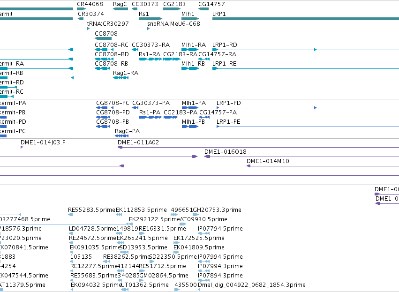Click protein RagC-PA label

coord(127,132)
